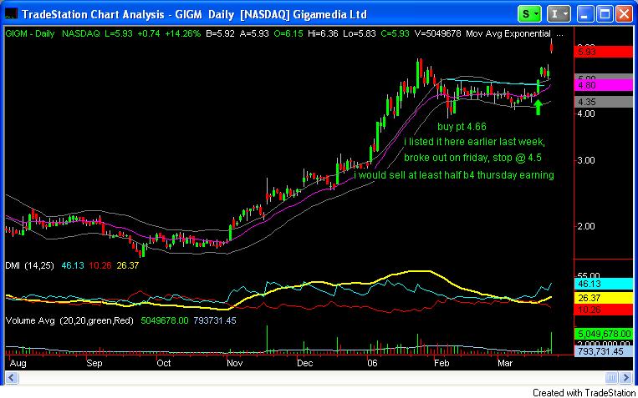Click the yellow 26.37 axis marker on right
638x398 pixels.
point(603,299)
